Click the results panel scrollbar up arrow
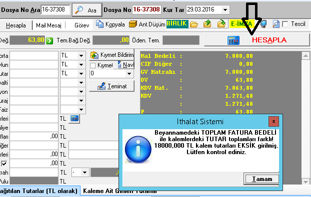Viewport: 311px width, 197px height. click(305, 56)
